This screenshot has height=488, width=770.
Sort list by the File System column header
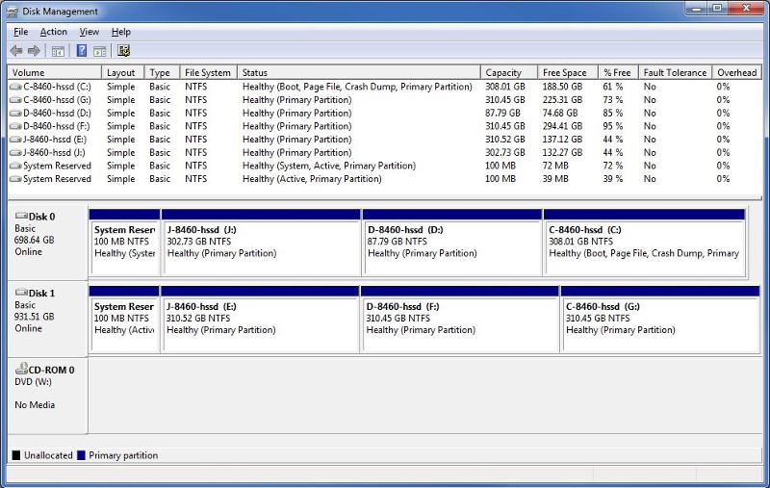coord(208,72)
